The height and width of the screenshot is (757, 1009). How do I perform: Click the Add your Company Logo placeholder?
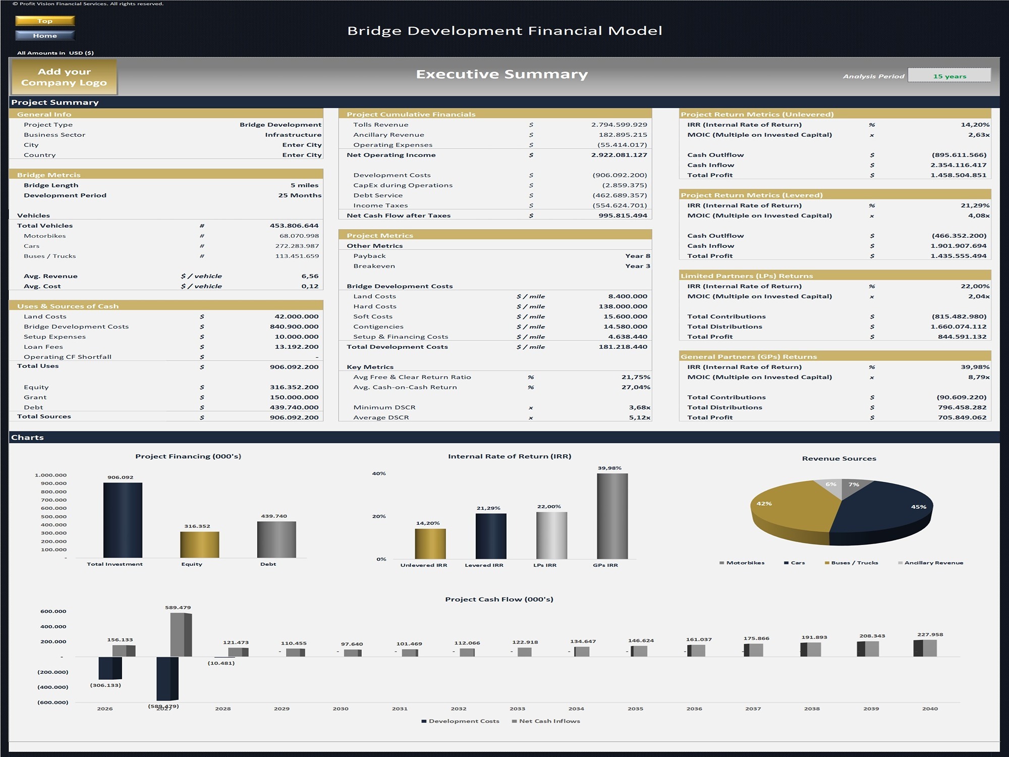pyautogui.click(x=64, y=77)
